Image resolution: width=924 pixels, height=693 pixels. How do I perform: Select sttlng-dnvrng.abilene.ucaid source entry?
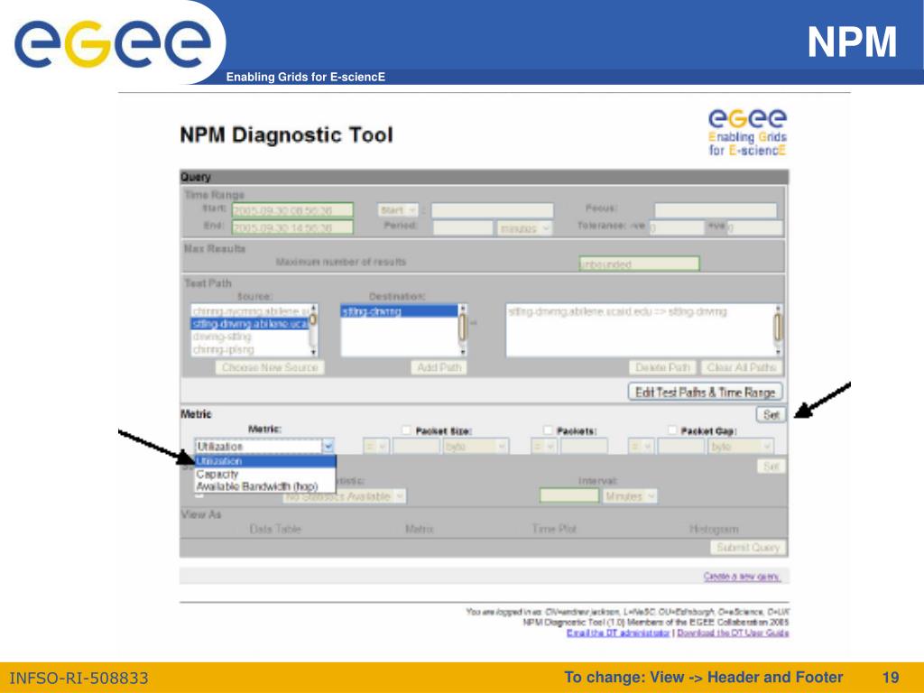pyautogui.click(x=251, y=324)
